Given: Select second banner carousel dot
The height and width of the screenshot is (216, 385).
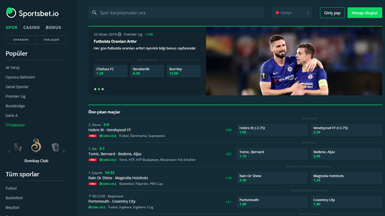Looking at the screenshot, I should click(99, 89).
